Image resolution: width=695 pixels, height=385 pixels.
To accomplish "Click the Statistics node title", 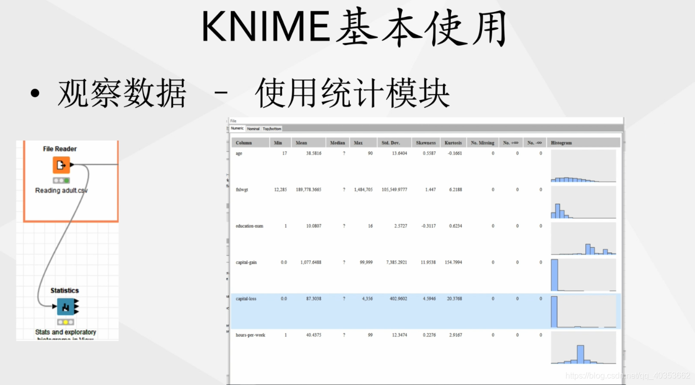I will [x=65, y=291].
